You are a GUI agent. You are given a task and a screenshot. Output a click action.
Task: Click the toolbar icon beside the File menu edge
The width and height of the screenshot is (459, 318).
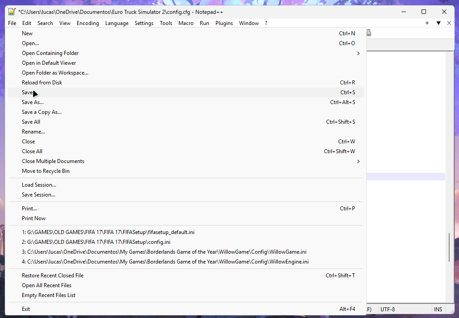pyautogui.click(x=369, y=33)
